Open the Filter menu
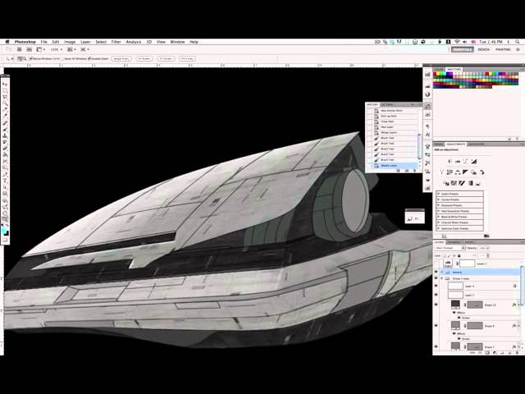Viewport: 525px width, 394px height. point(116,41)
